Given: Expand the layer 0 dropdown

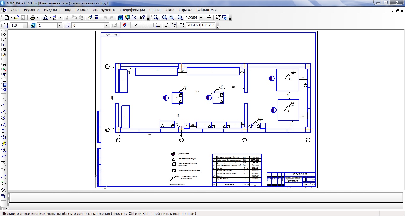Looking at the screenshot, I should (106, 26).
